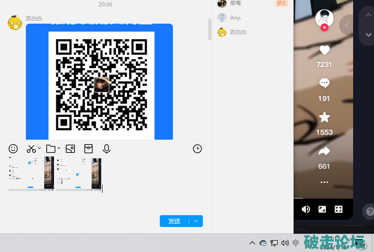Click the 发送 send button

[x=174, y=221]
